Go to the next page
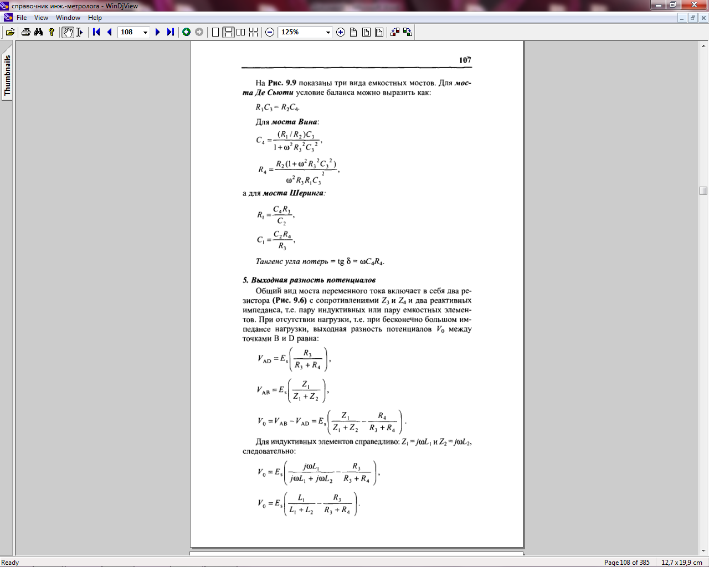The image size is (709, 567). 157,32
